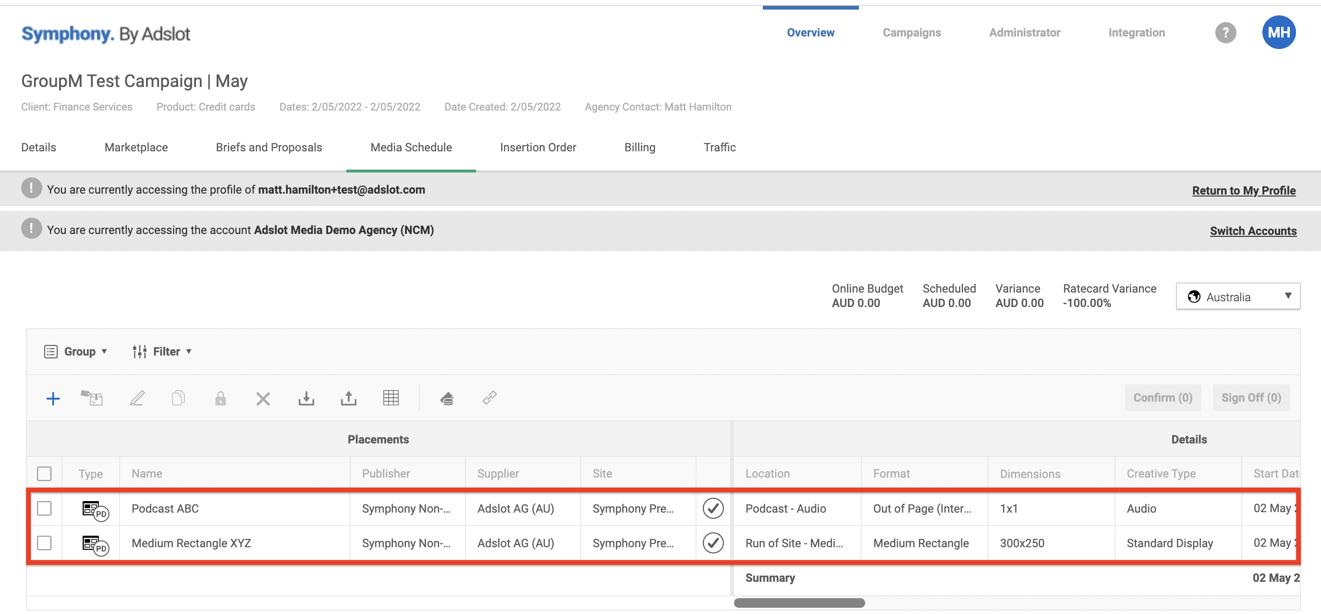Click the Podcast ABC name cell
The image size is (1321, 614).
click(234, 508)
